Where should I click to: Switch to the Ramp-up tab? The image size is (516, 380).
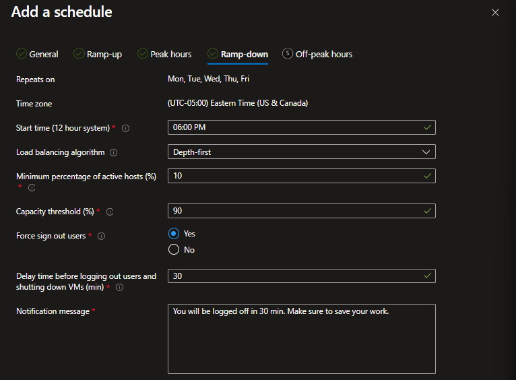[x=98, y=54]
